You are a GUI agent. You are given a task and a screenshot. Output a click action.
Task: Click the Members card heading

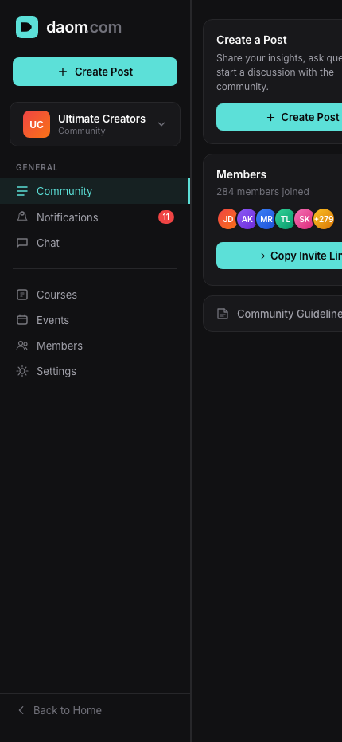241,174
